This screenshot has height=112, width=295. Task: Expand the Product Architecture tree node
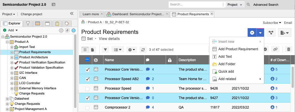click(12, 57)
